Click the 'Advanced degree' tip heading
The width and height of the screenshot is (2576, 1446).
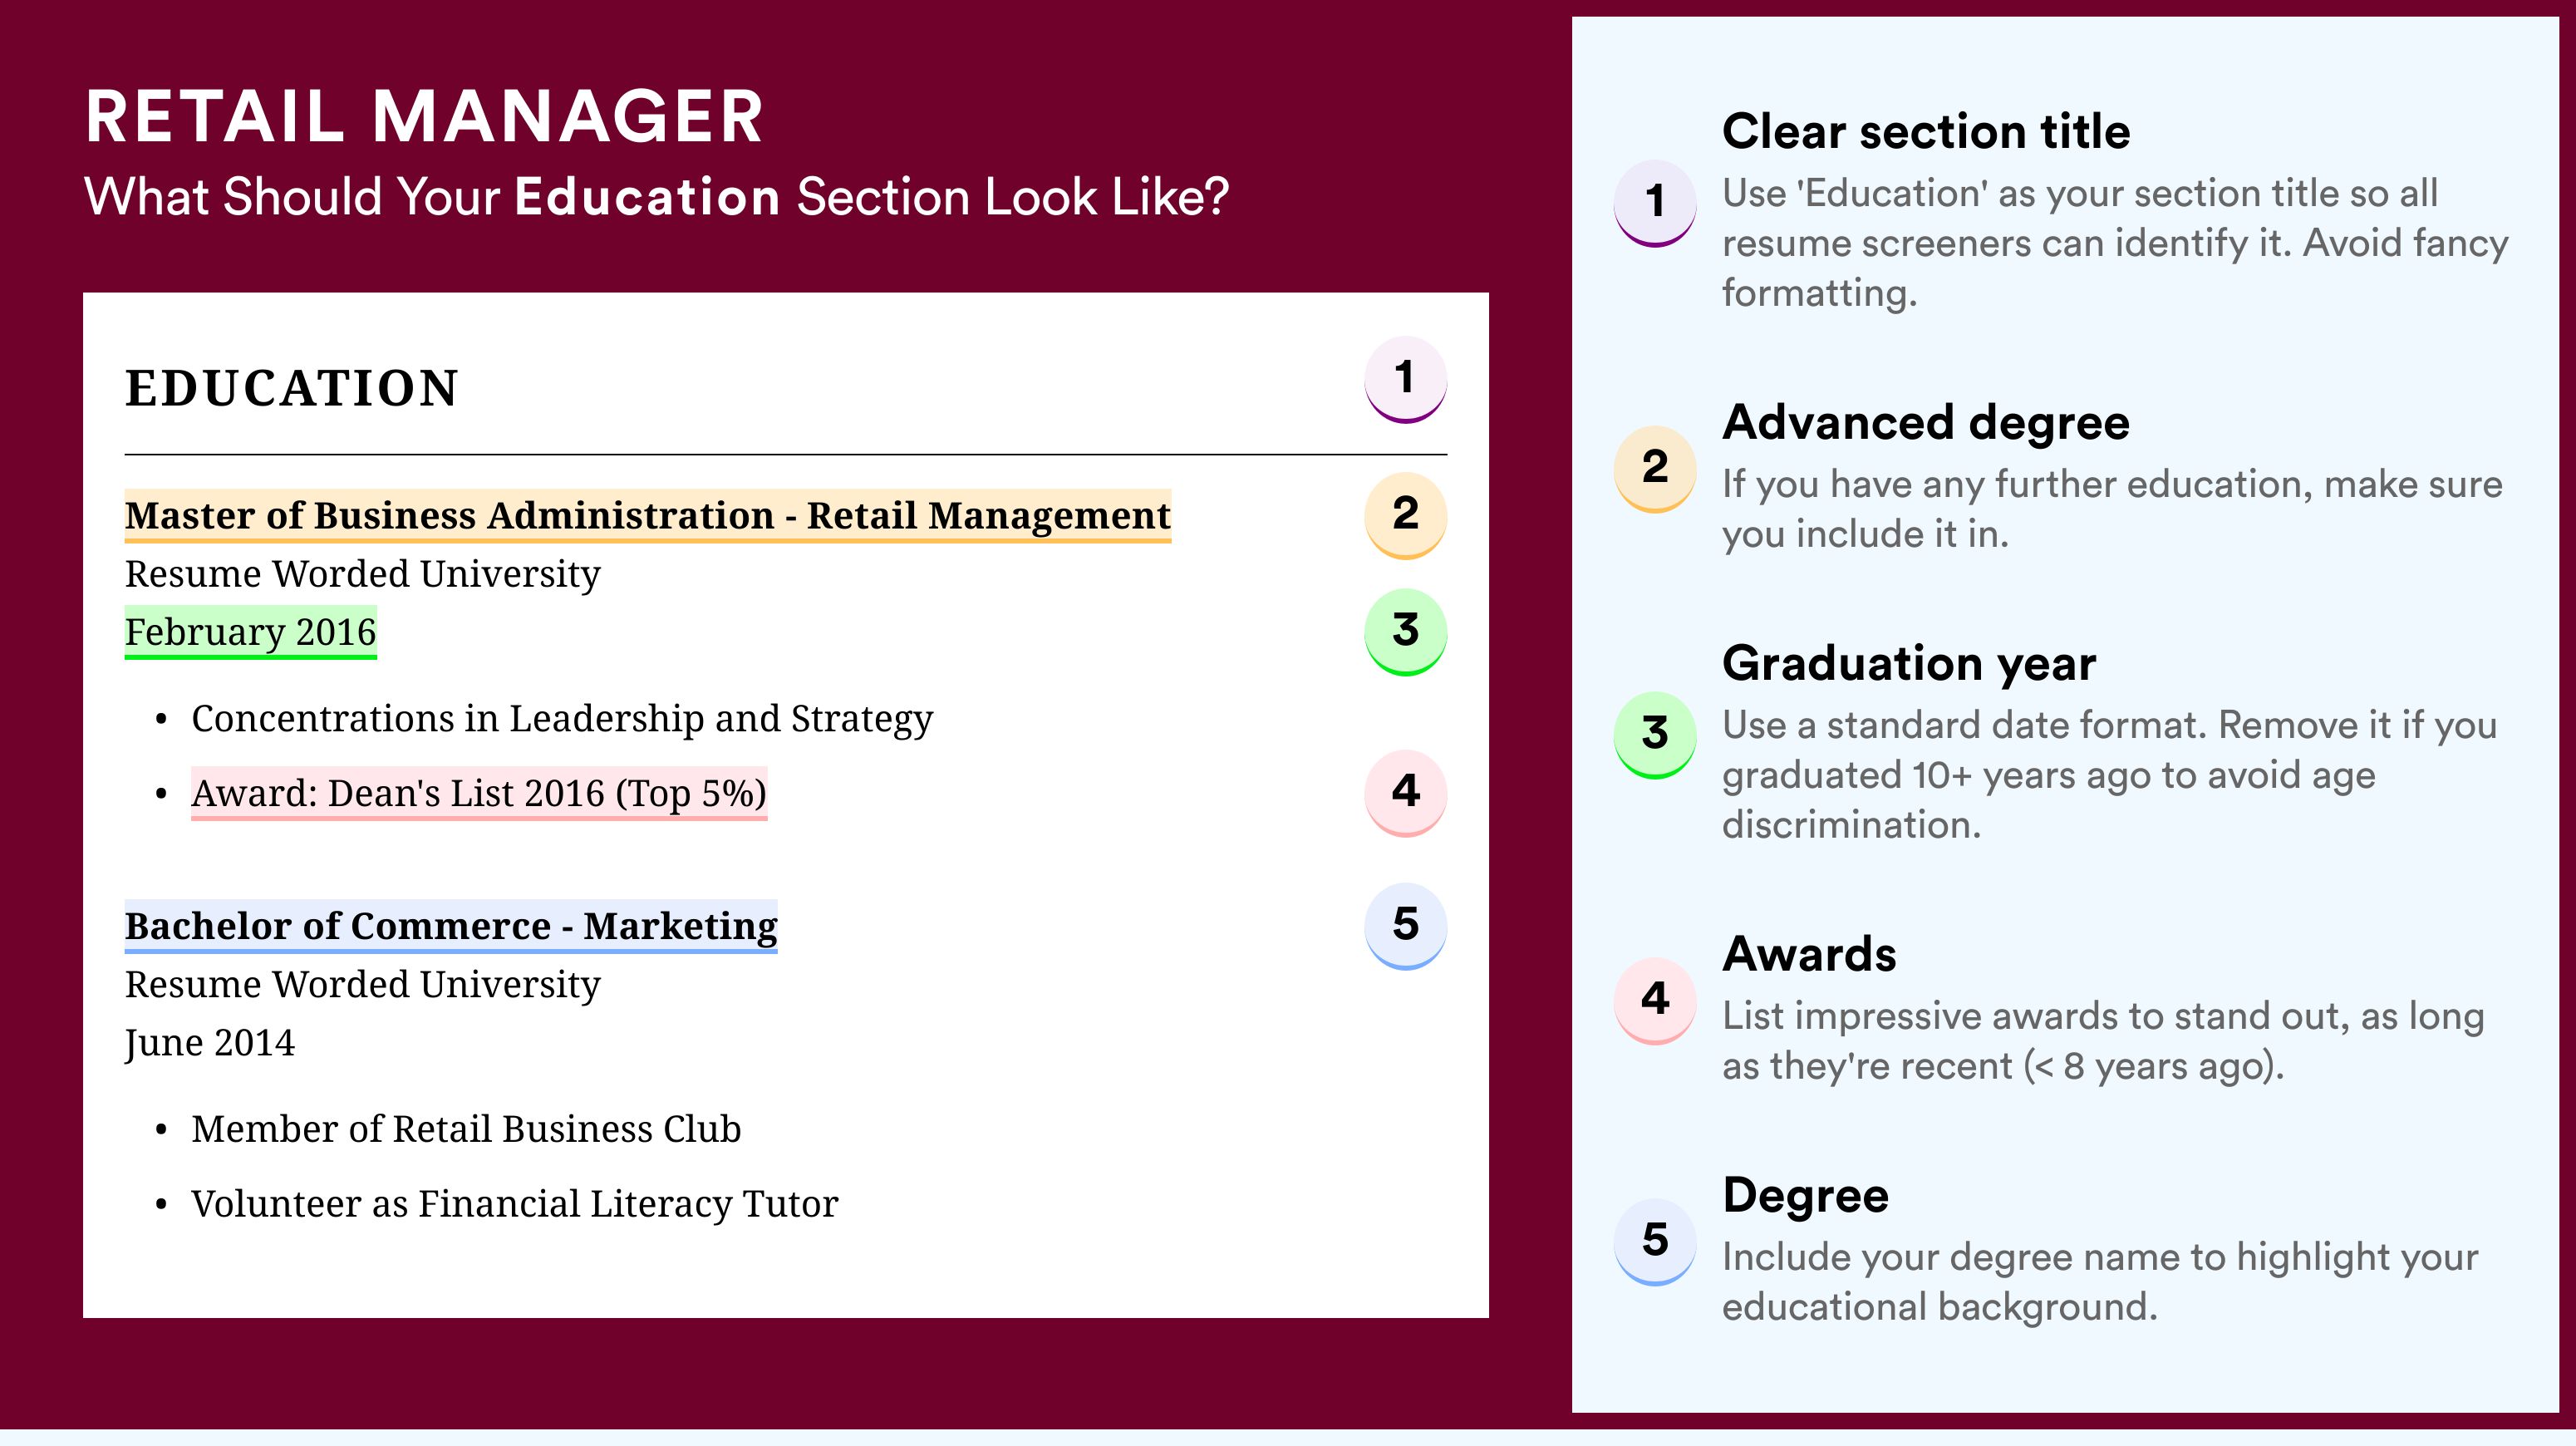[x=1926, y=423]
